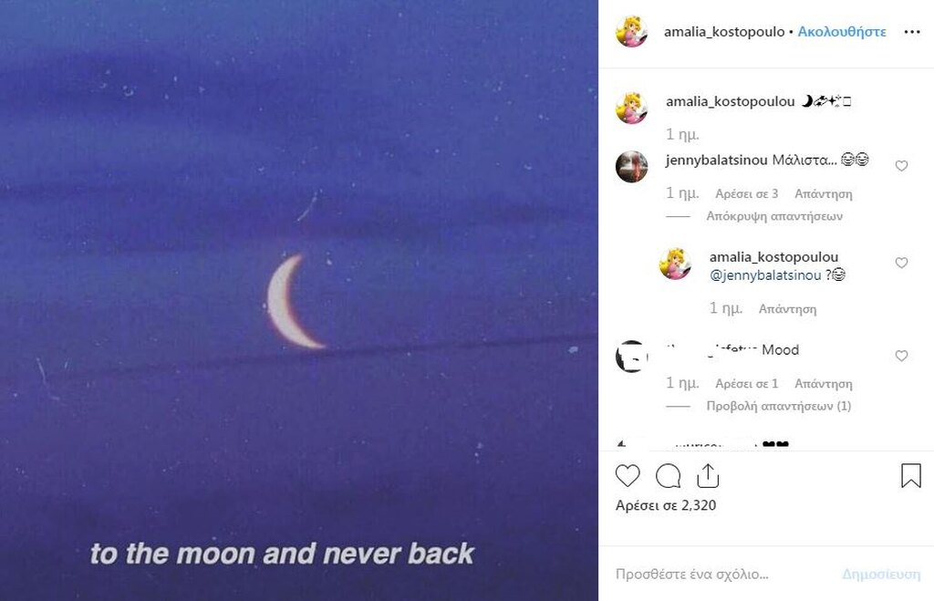Focus the Προσθέστε ένα σχόλιο comment field

[721, 575]
